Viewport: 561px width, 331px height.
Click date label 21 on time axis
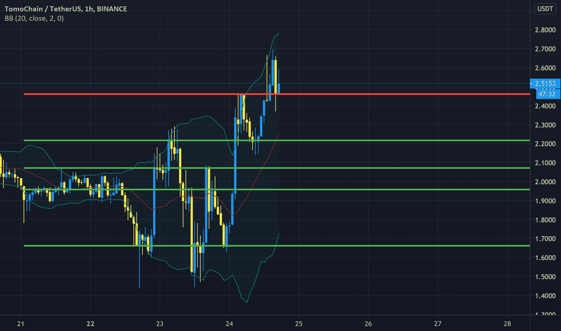click(20, 324)
